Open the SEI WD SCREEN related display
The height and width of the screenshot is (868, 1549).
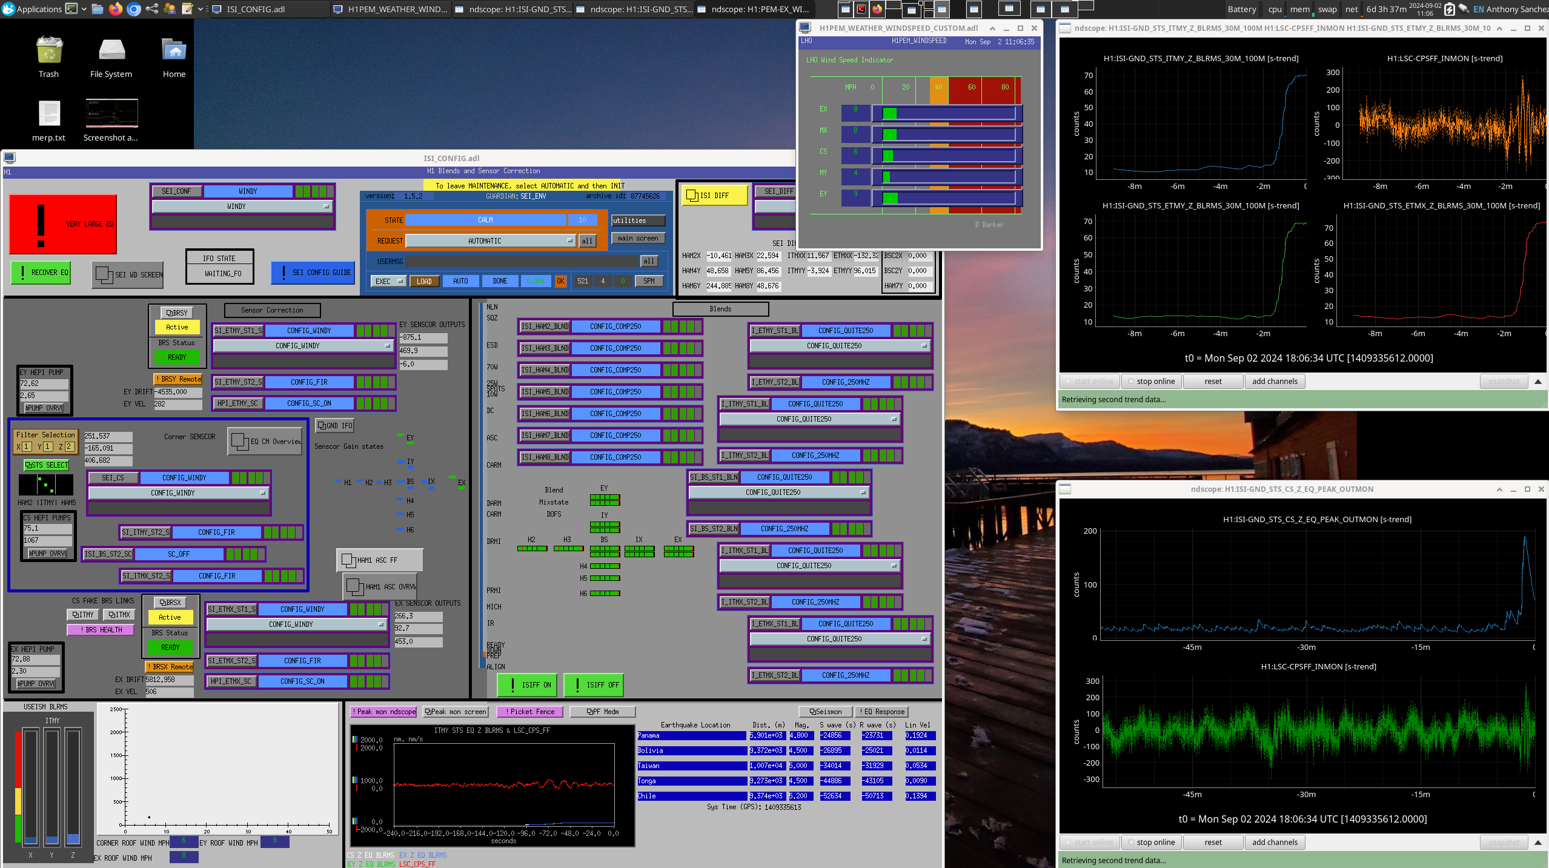point(128,274)
